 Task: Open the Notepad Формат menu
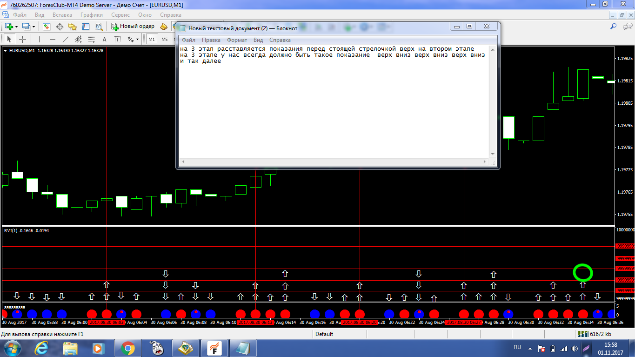tap(237, 40)
